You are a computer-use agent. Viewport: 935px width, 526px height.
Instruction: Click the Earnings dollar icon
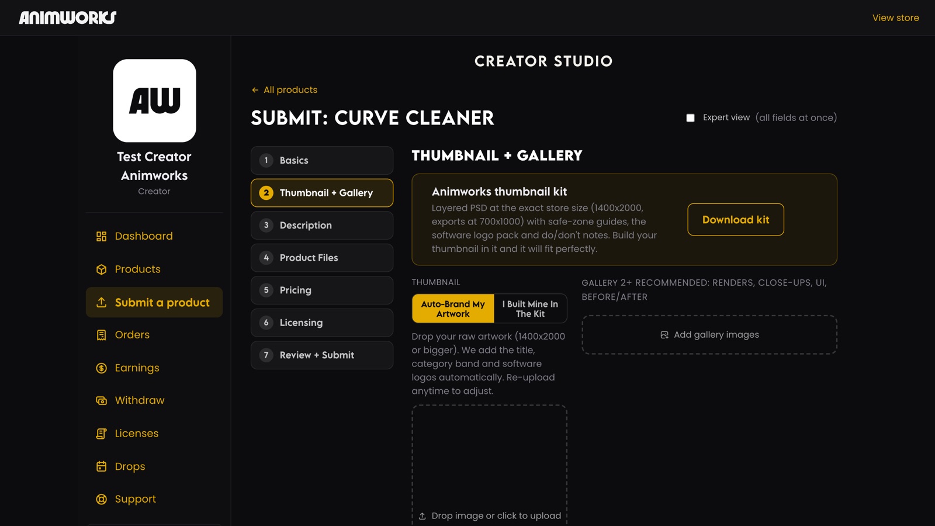point(101,368)
